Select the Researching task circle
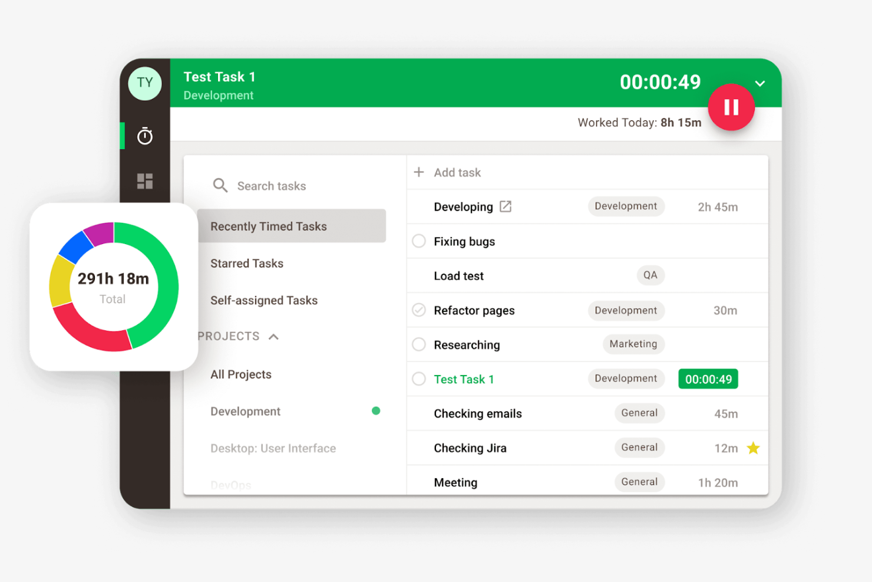The height and width of the screenshot is (582, 872). click(x=418, y=344)
